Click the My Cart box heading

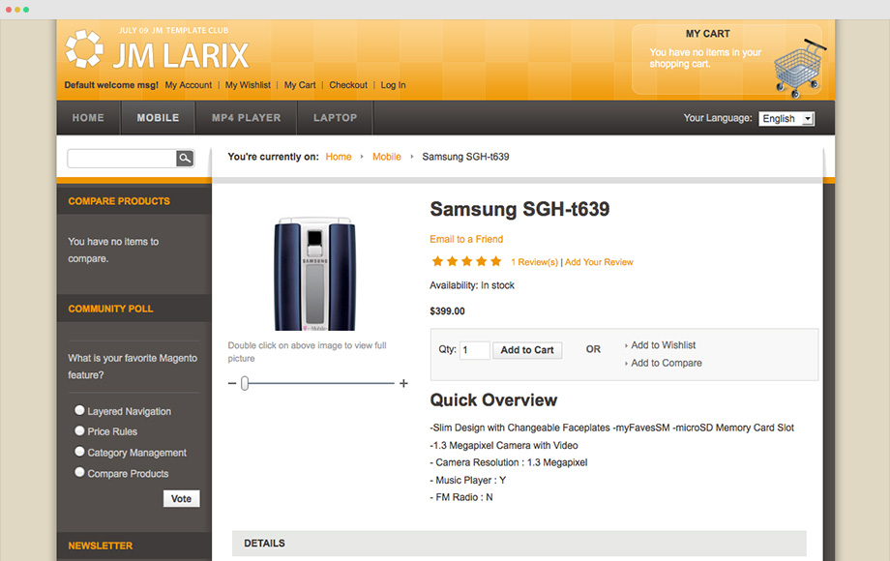[708, 34]
